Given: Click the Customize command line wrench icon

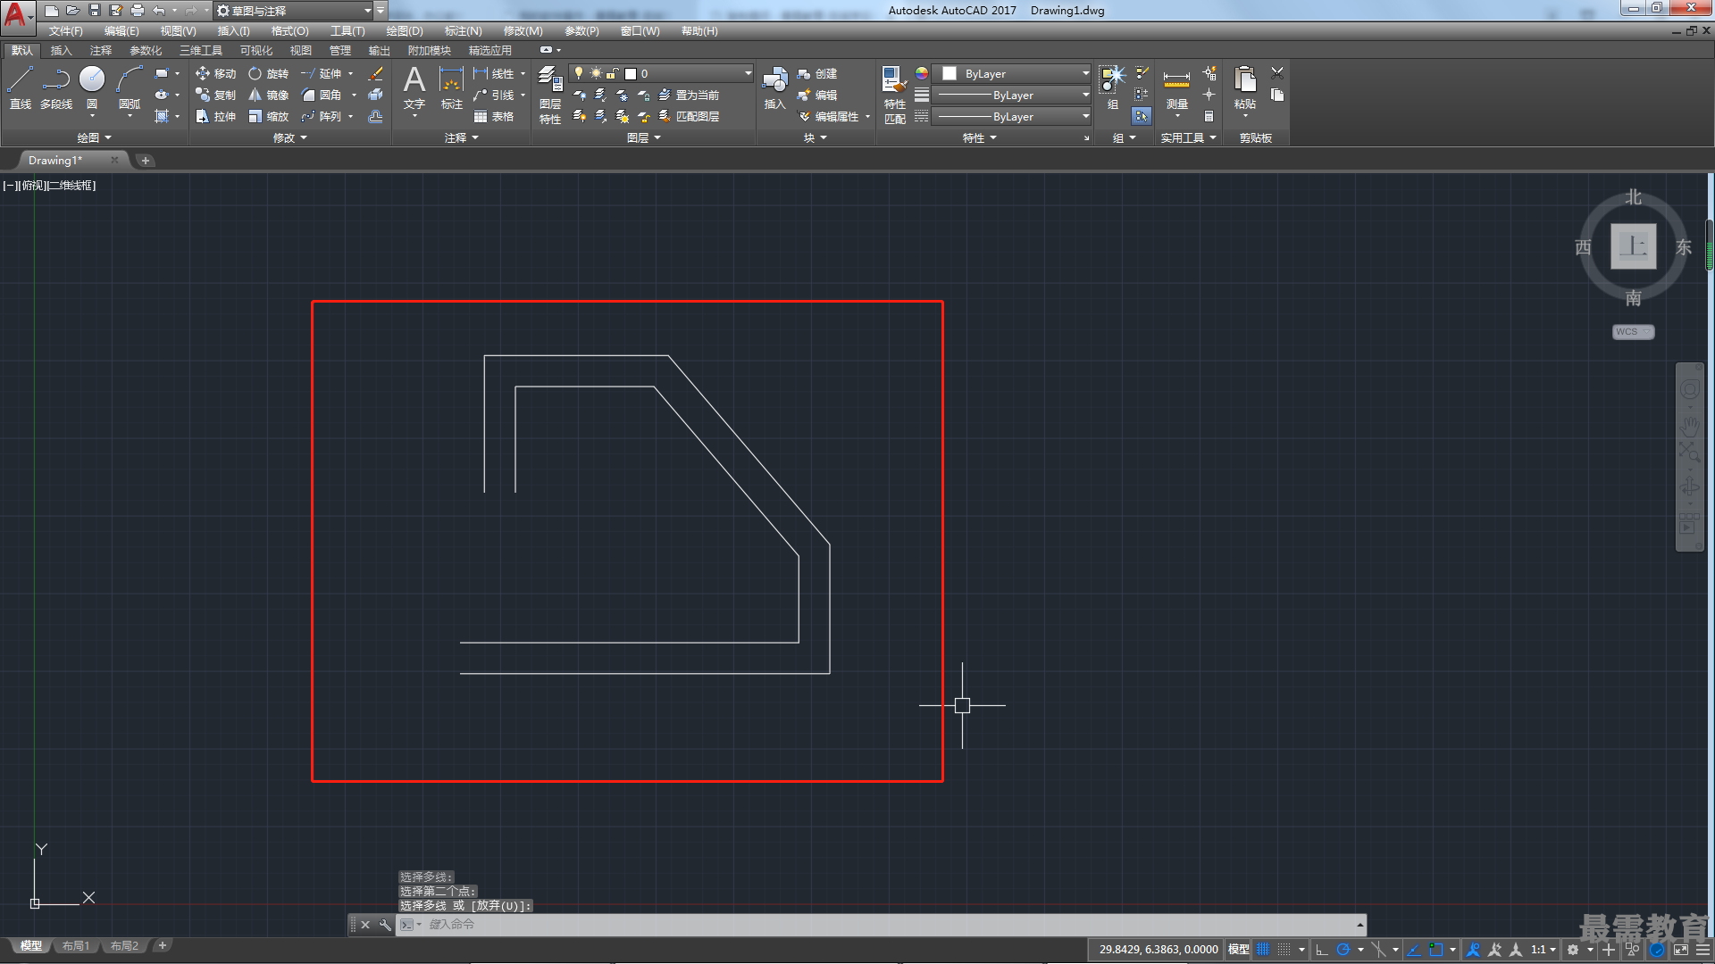Looking at the screenshot, I should pyautogui.click(x=385, y=925).
